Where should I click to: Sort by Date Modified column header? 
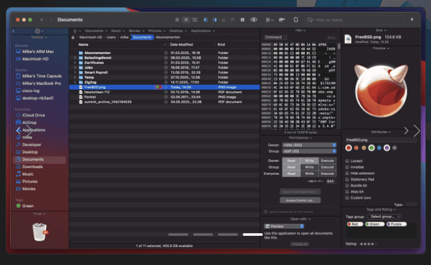(181, 45)
